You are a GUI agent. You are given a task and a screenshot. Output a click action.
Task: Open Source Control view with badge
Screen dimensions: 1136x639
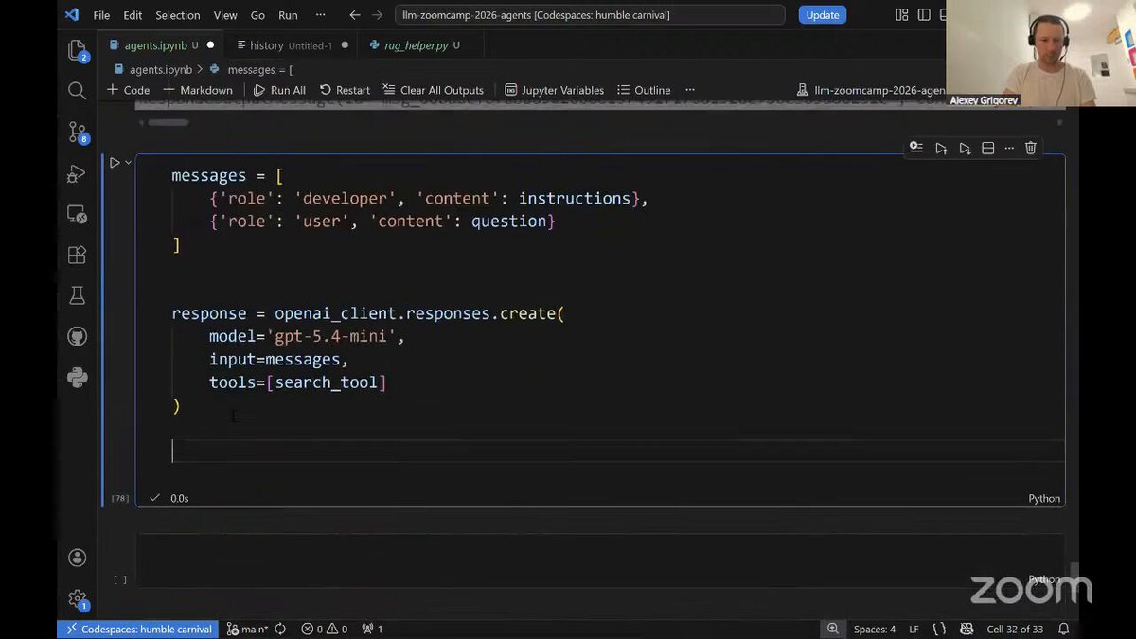click(77, 133)
